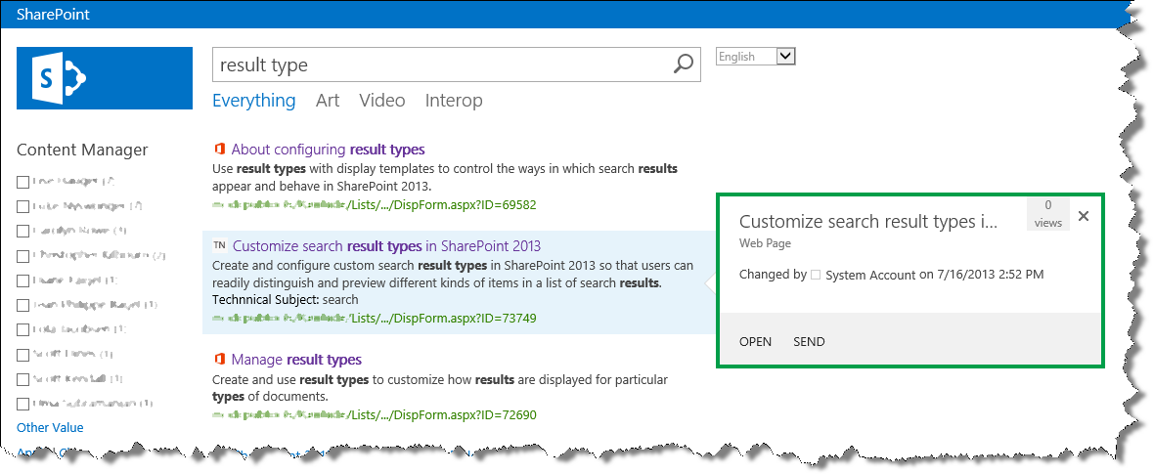Viewport: 1153px width, 474px height.
Task: Click preview title 'Customize search result types i...'
Action: pos(868,221)
